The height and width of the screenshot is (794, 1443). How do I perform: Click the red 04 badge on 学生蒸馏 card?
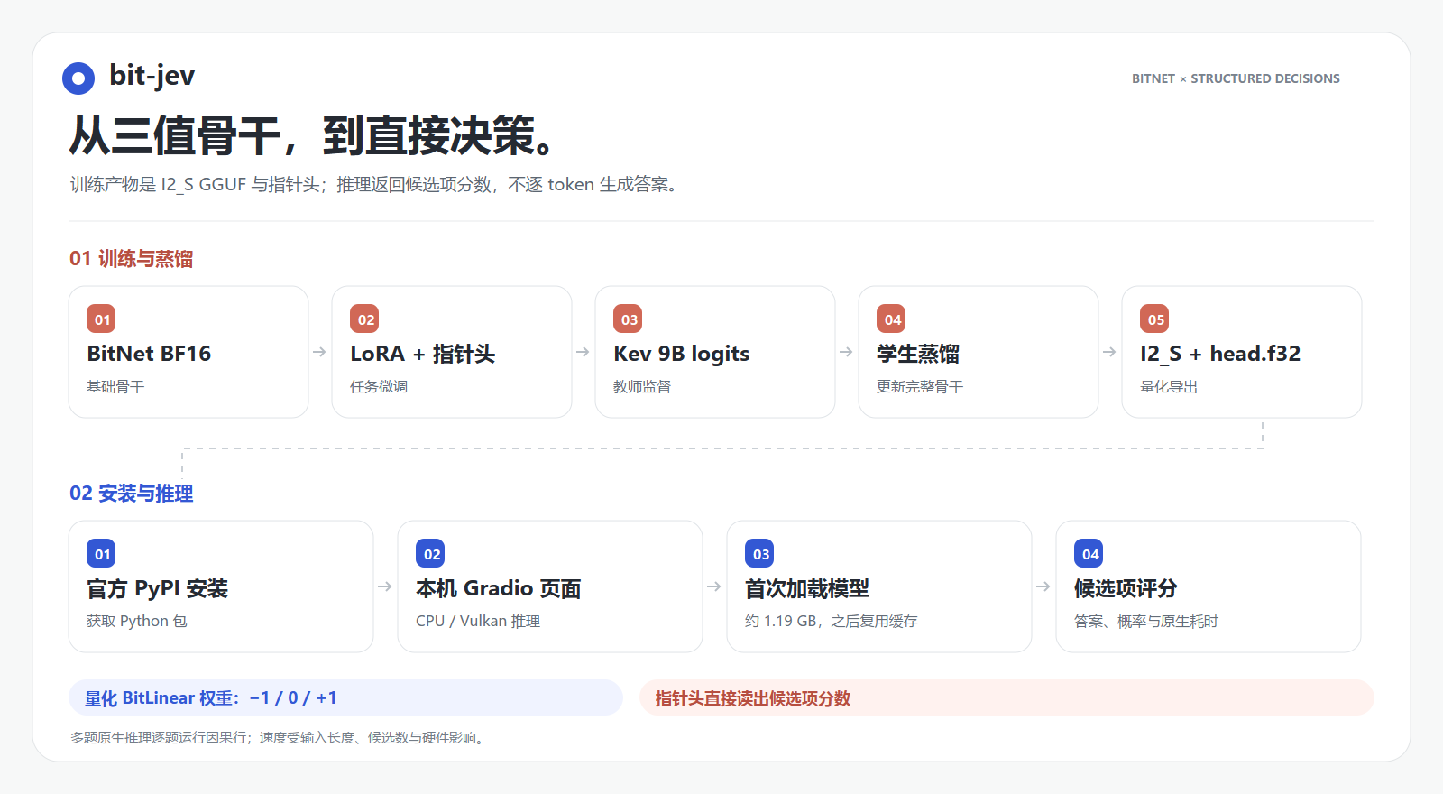click(891, 319)
